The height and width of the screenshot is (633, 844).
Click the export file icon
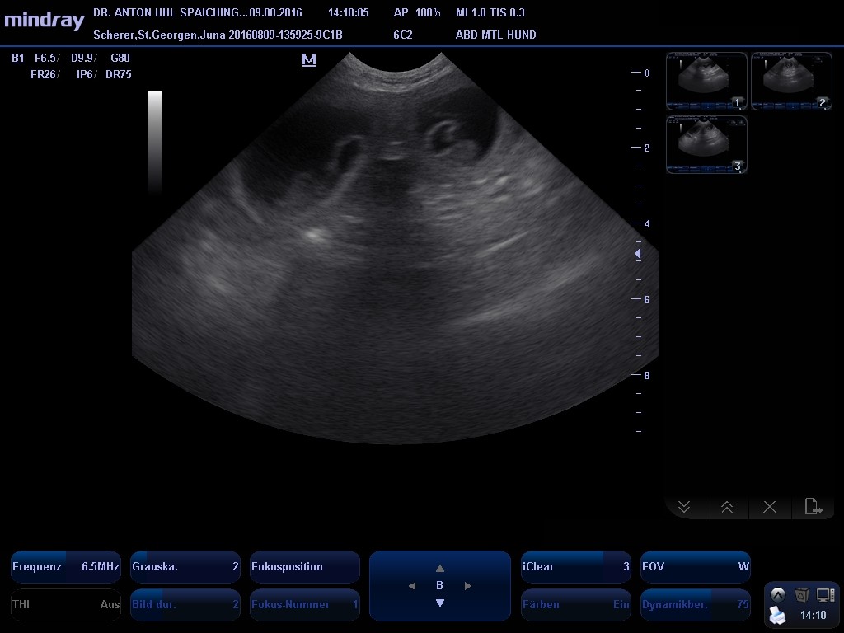pos(813,507)
